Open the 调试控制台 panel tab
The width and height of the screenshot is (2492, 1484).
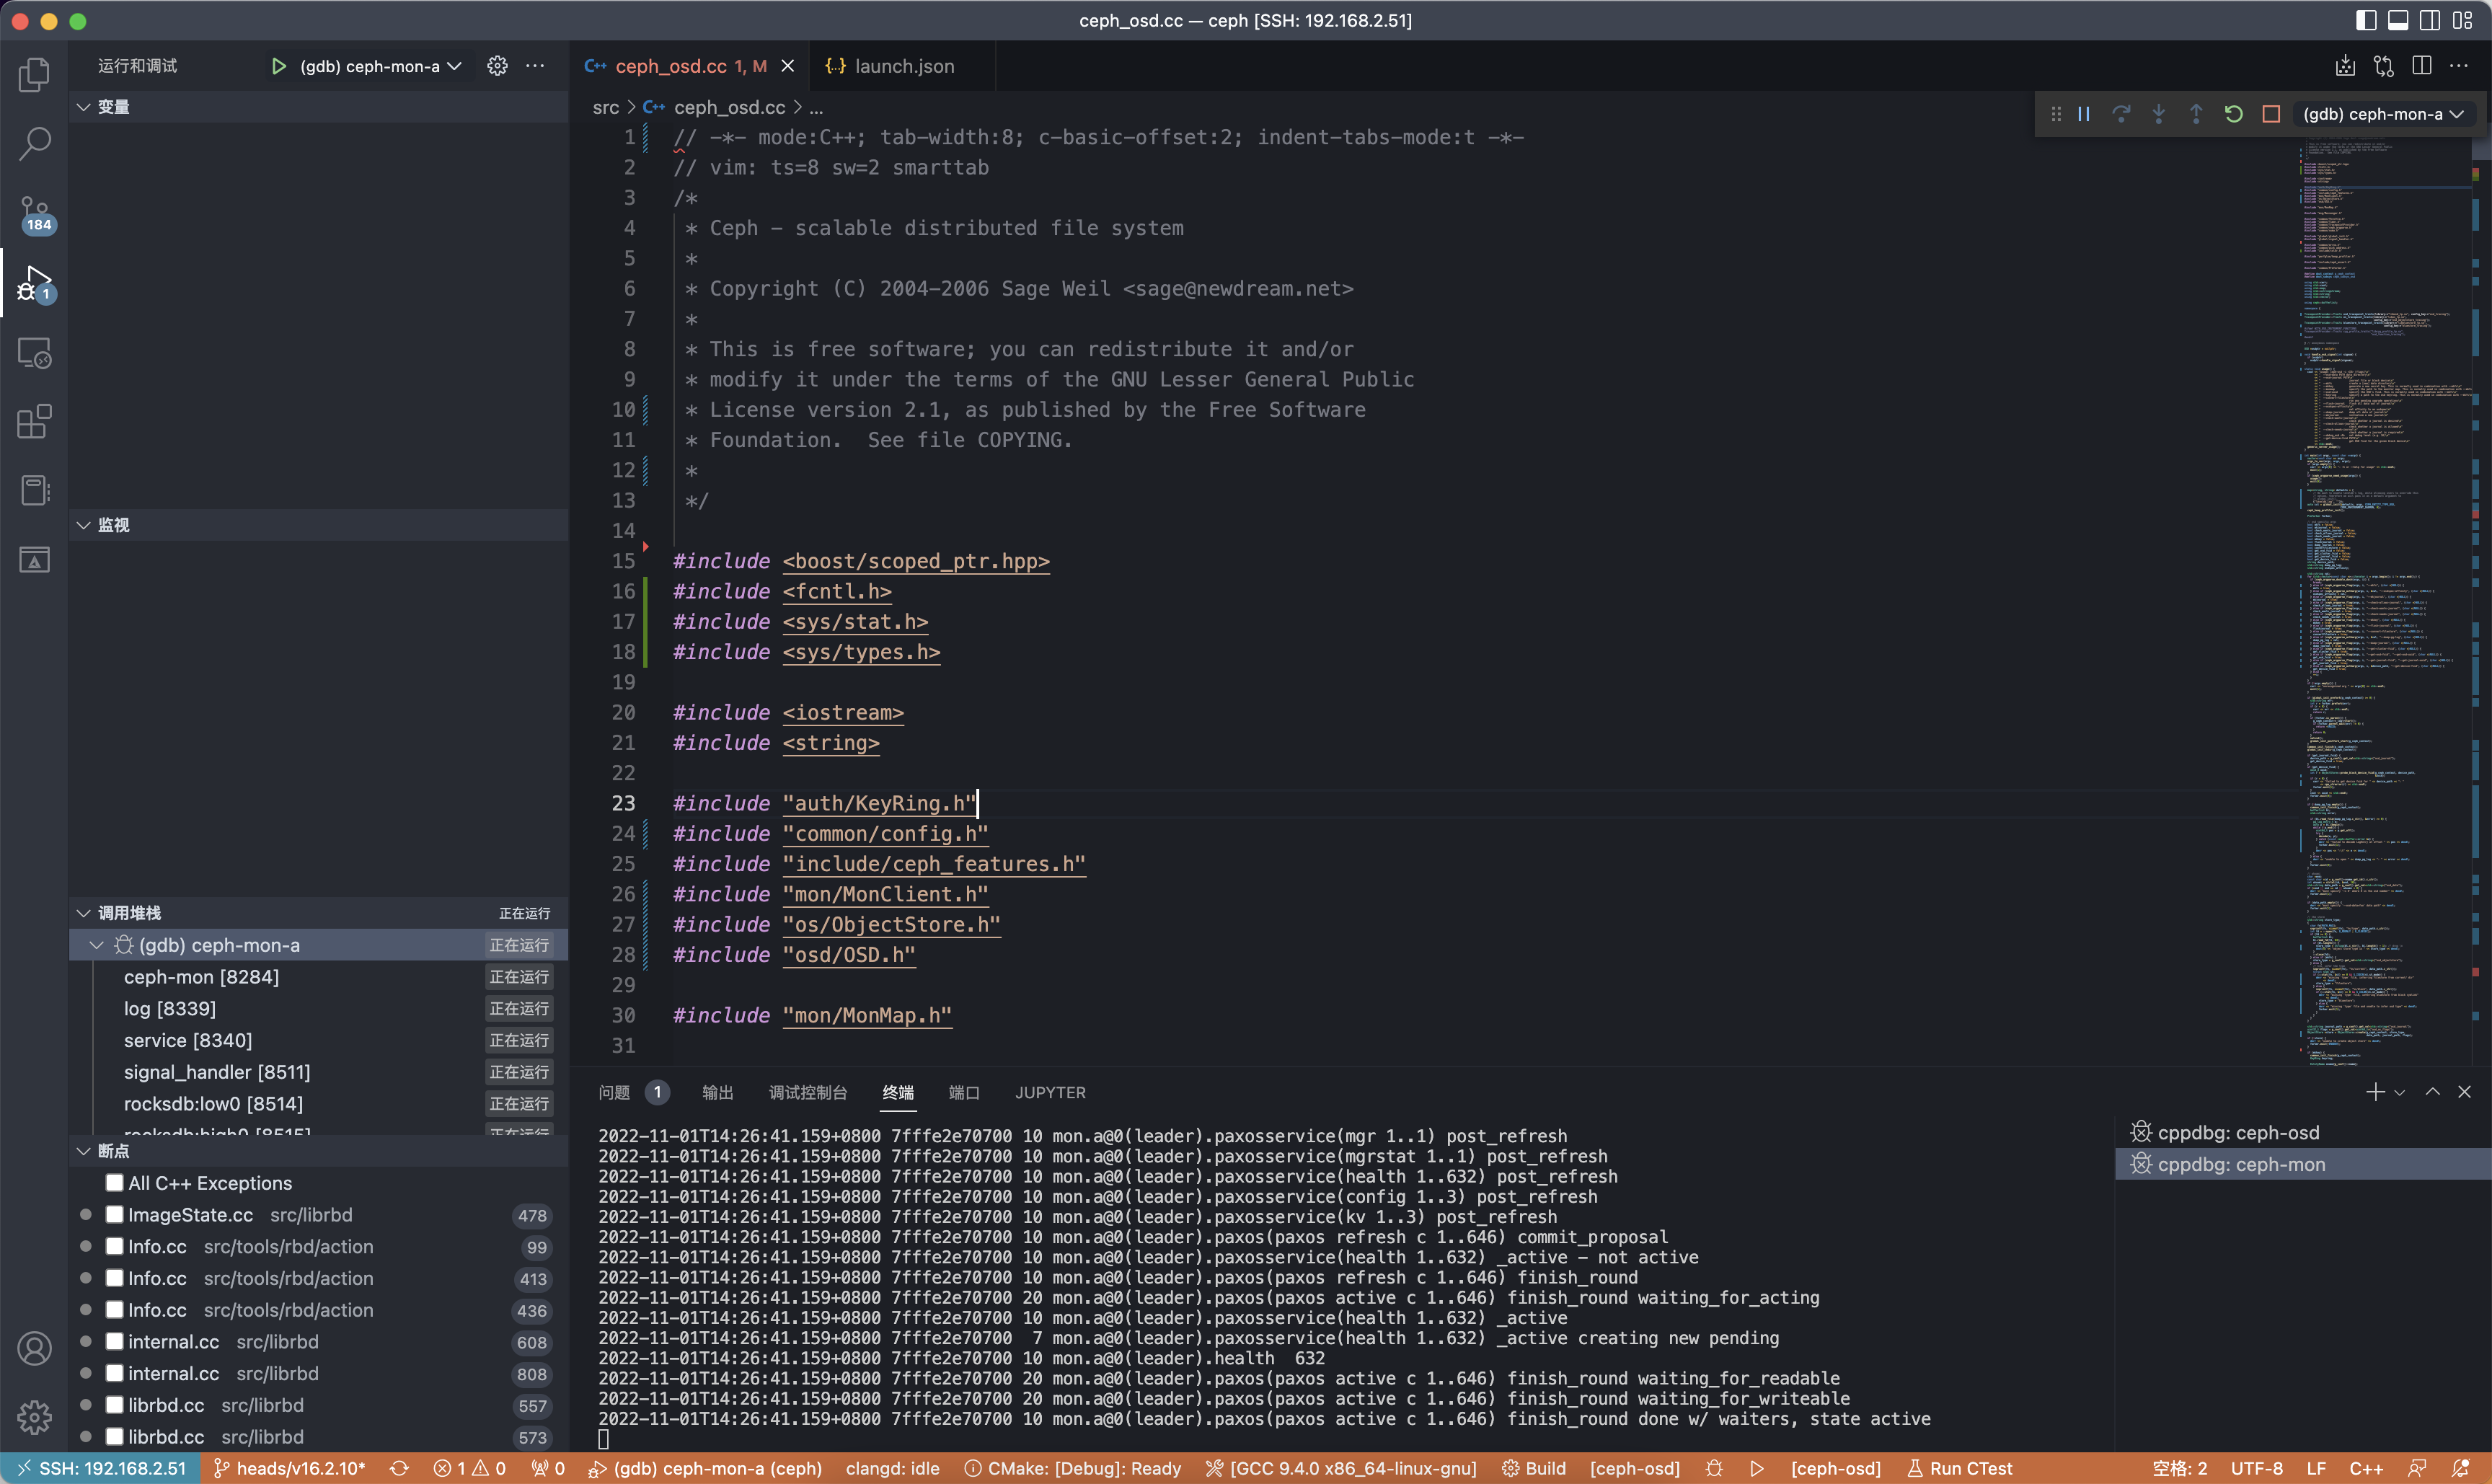coord(807,1093)
